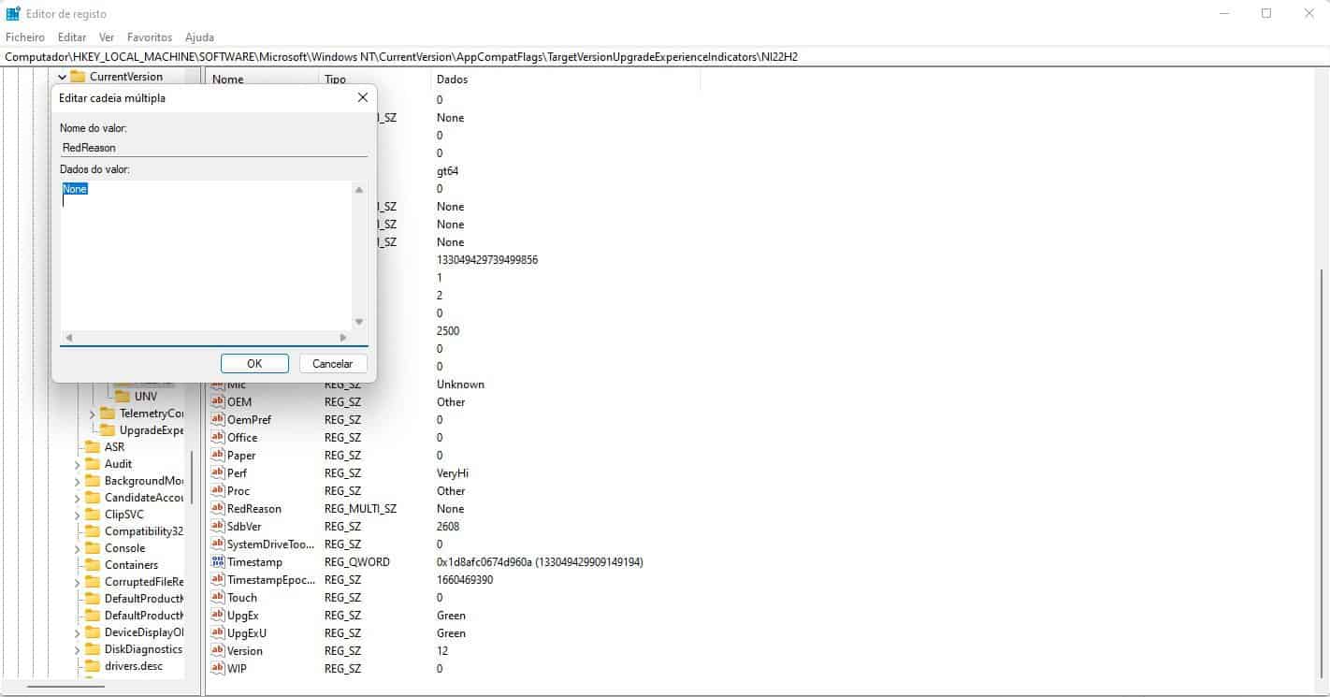Click the TimestampEpoc value icon
Screen dimensions: 1330x697
point(218,580)
